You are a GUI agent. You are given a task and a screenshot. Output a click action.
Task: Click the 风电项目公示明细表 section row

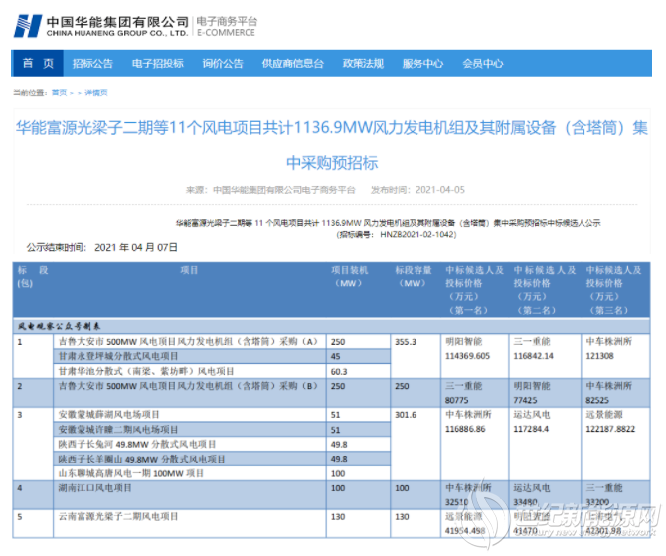pyautogui.click(x=60, y=324)
